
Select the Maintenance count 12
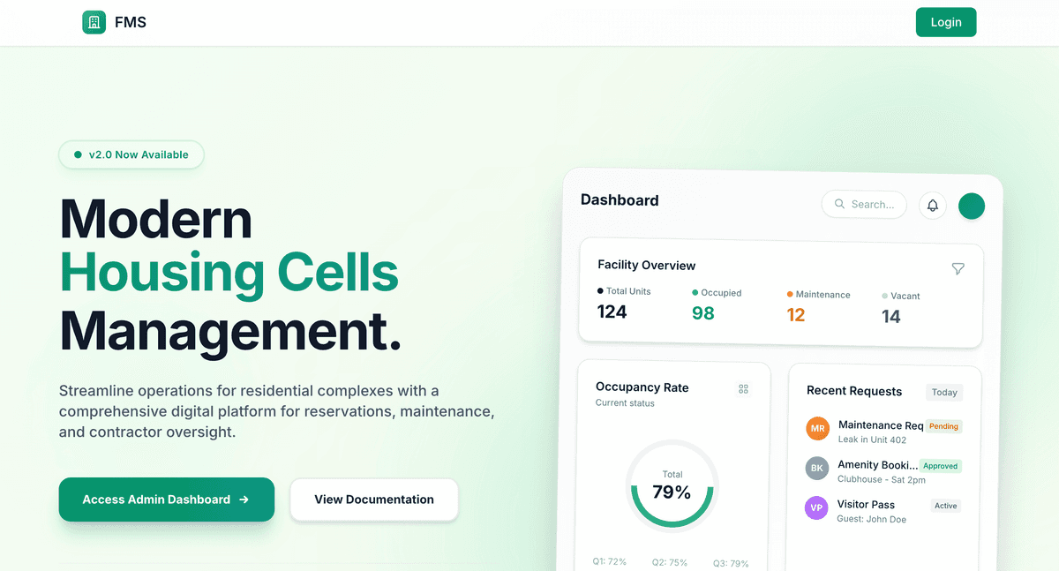point(796,315)
